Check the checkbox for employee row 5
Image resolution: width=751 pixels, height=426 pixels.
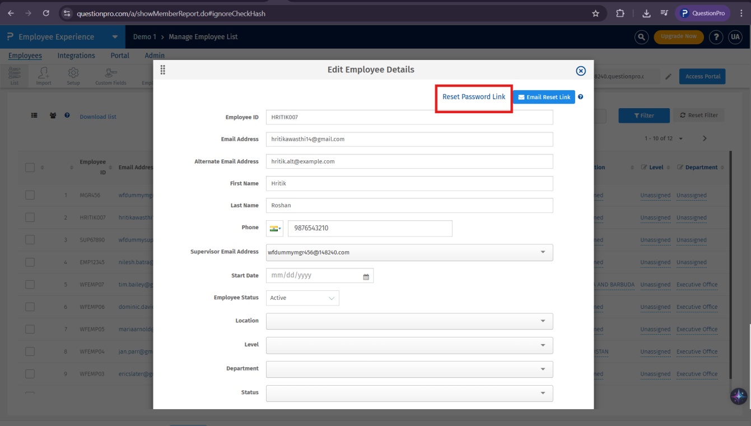coord(30,285)
